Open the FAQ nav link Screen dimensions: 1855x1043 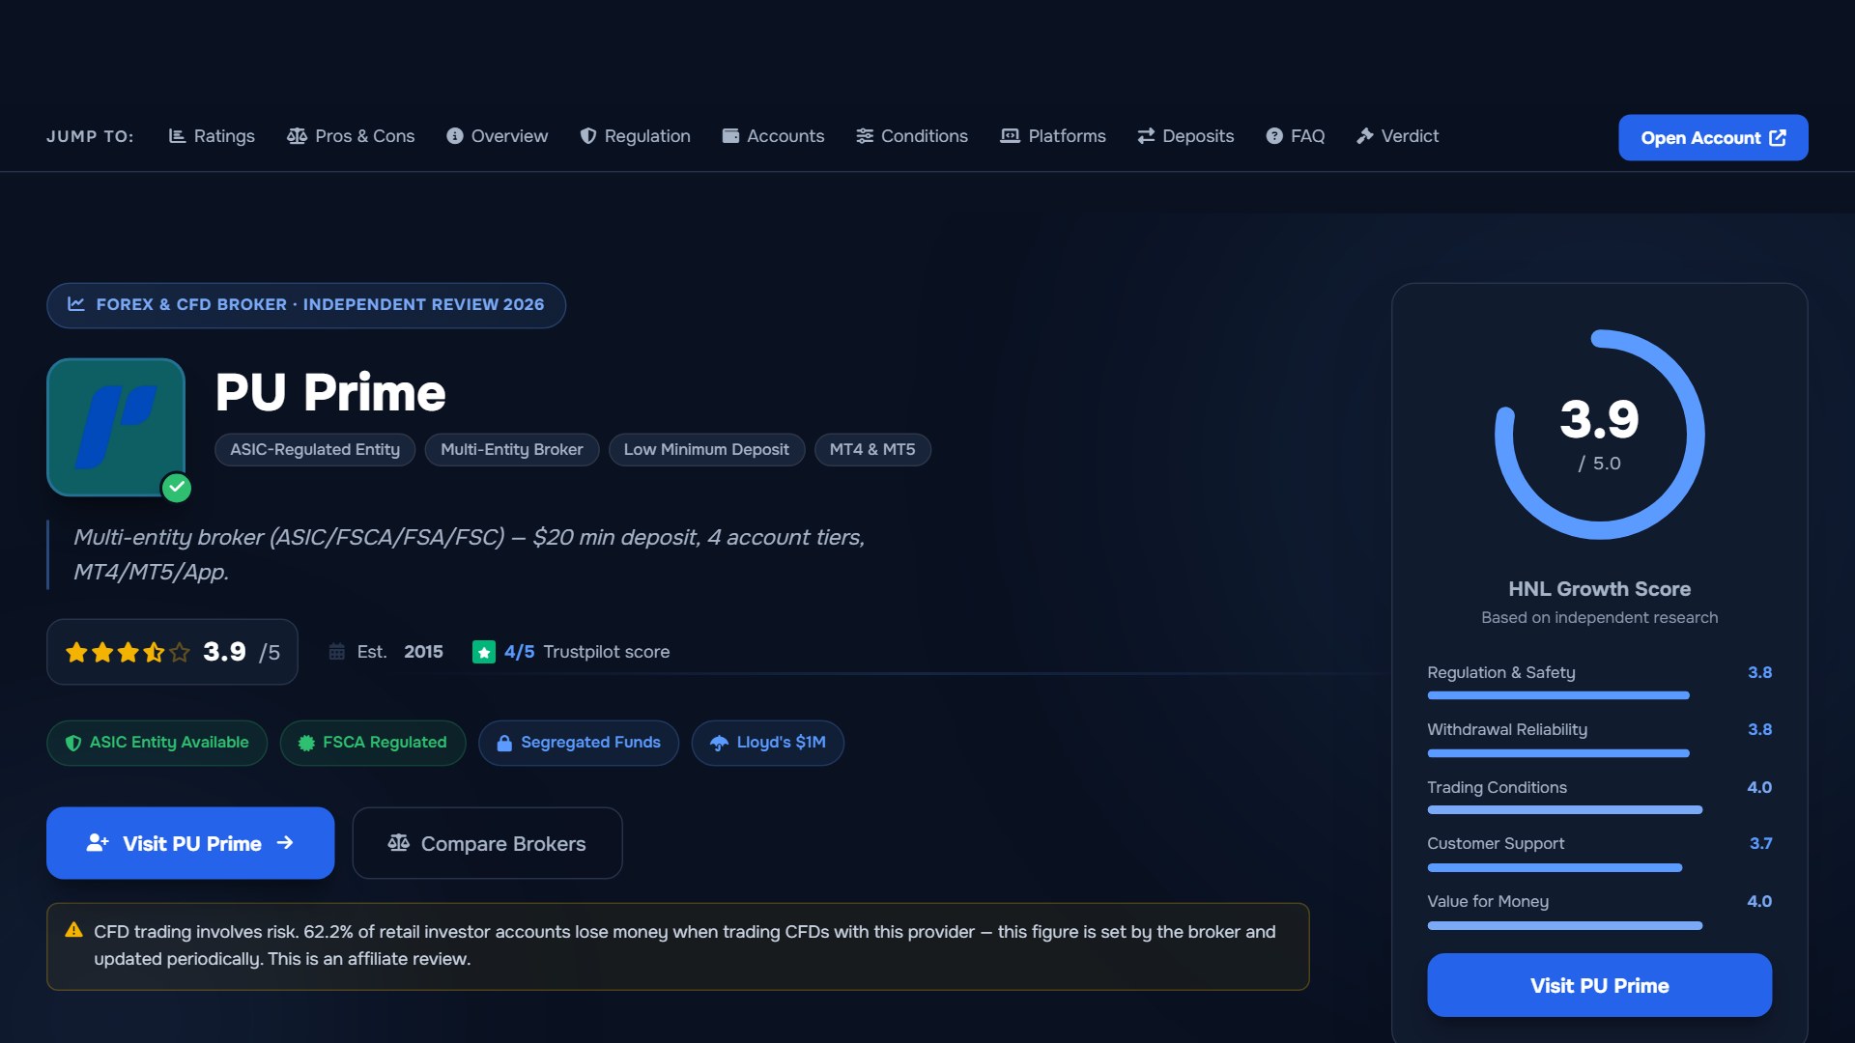pyautogui.click(x=1296, y=136)
